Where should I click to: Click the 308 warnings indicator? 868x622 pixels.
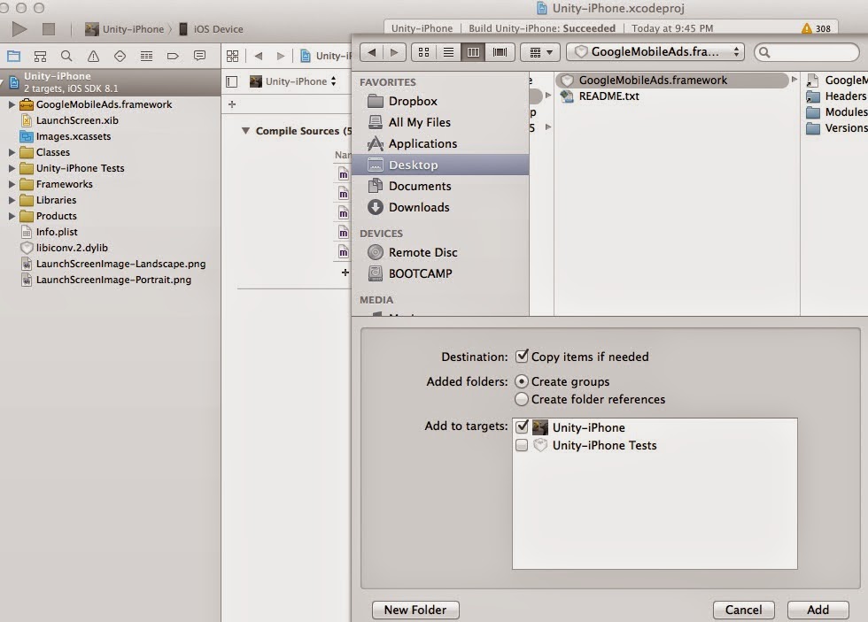tap(816, 28)
